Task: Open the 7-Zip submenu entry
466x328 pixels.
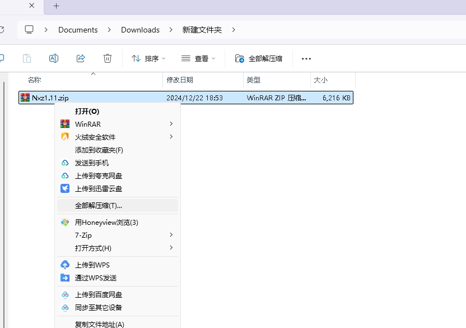Action: [x=118, y=235]
